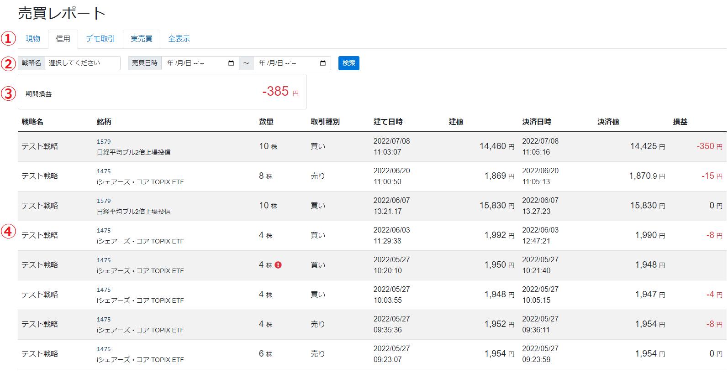Screen dimensions: 728x383
Task: Open the デモ取引 tab
Action: [x=100, y=39]
